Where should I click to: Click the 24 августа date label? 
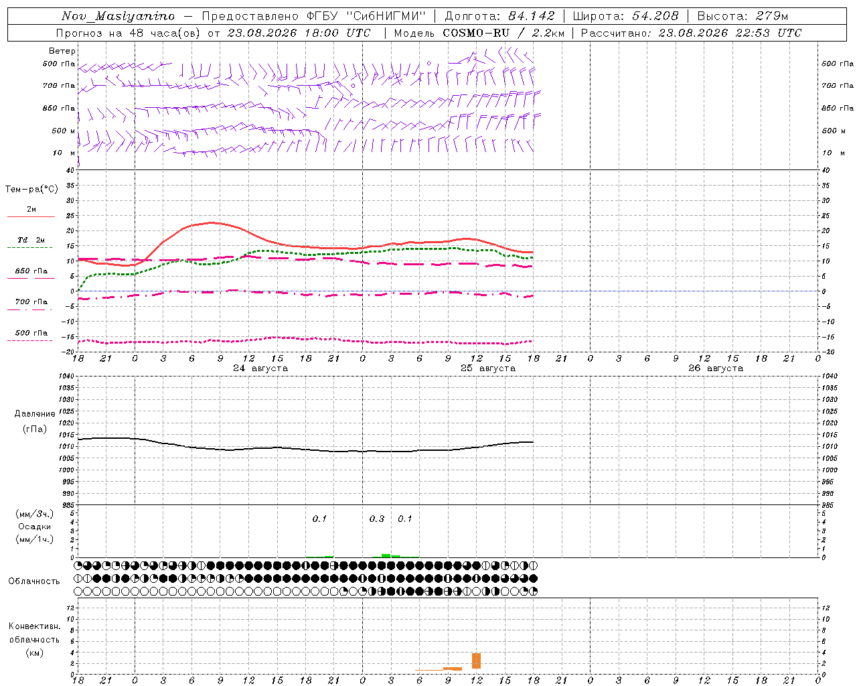(260, 368)
